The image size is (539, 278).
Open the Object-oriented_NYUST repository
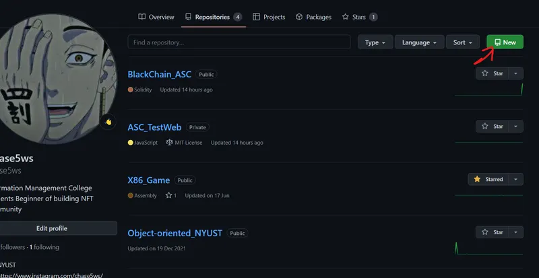[175, 233]
